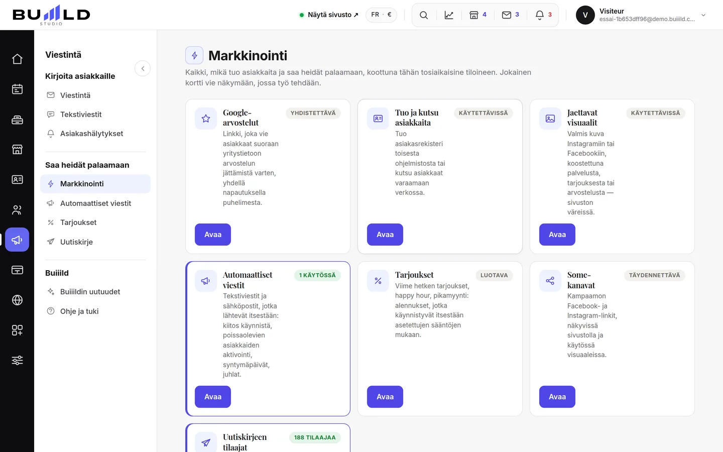
Task: Open the apps grid icon in the dark sidebar
Action: tap(17, 330)
